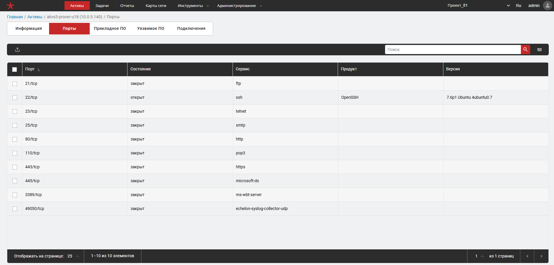Select the Порты tab
The height and width of the screenshot is (265, 554).
coord(69,28)
